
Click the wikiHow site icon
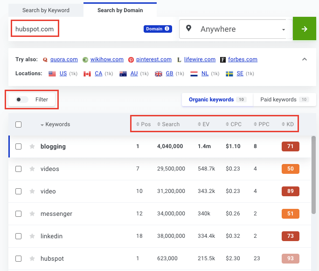tap(85, 60)
